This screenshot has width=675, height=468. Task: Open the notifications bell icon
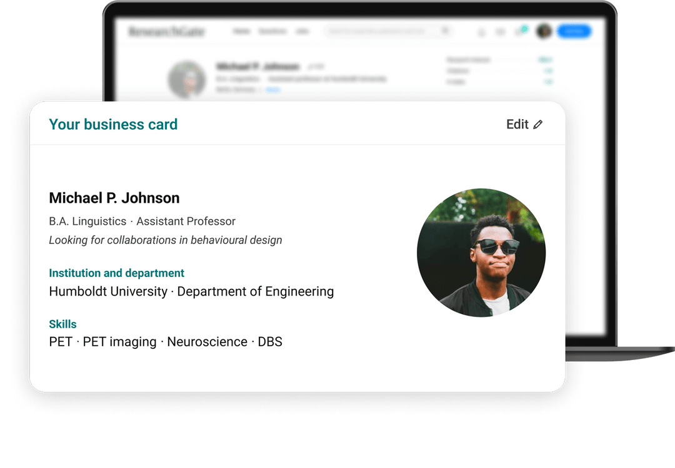tap(481, 32)
